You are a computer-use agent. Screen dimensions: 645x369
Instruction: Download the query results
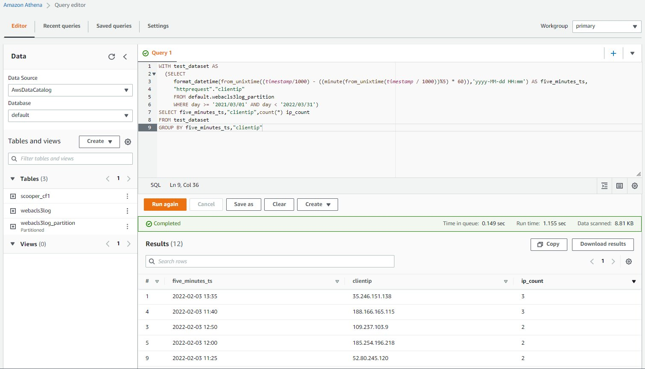point(603,244)
